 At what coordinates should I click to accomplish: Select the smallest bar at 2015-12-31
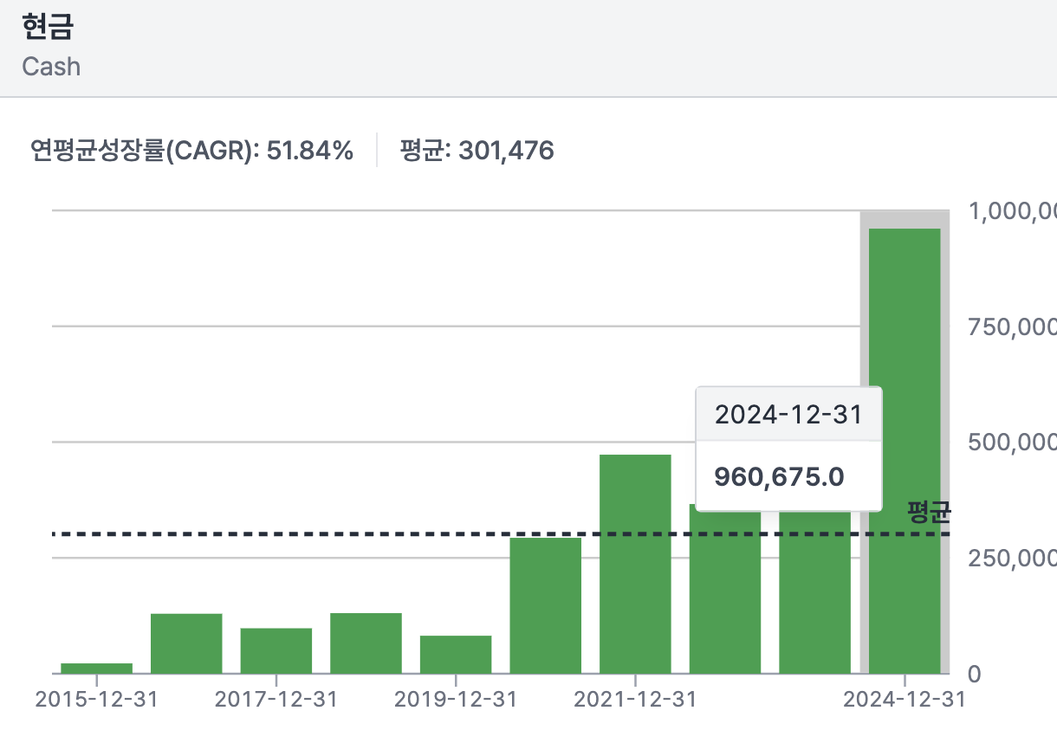[96, 668]
